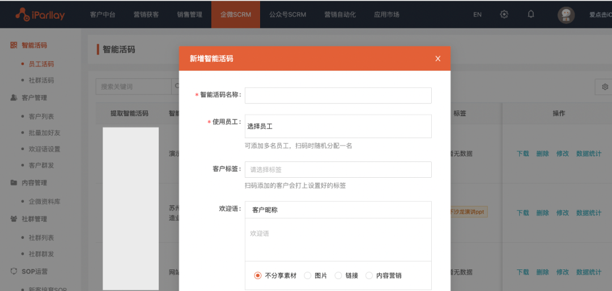Open the 销售管理 tab
Screen dimensions: 612x291
190,15
